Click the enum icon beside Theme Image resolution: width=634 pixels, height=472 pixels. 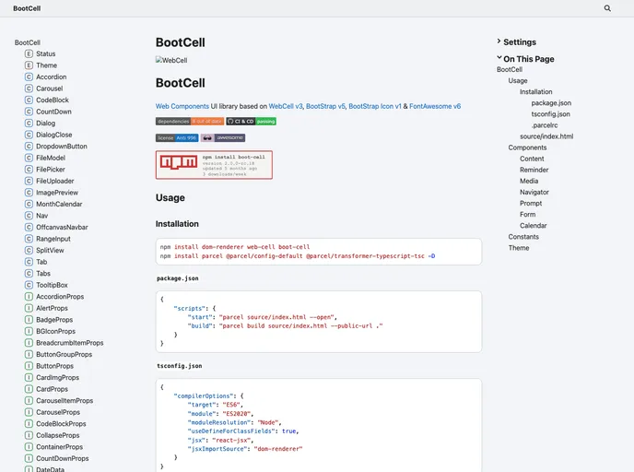(x=29, y=65)
